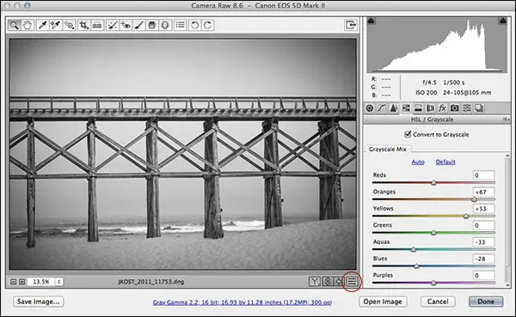This screenshot has height=317, width=516.
Task: Toggle full screen mode icon
Action: click(x=351, y=25)
